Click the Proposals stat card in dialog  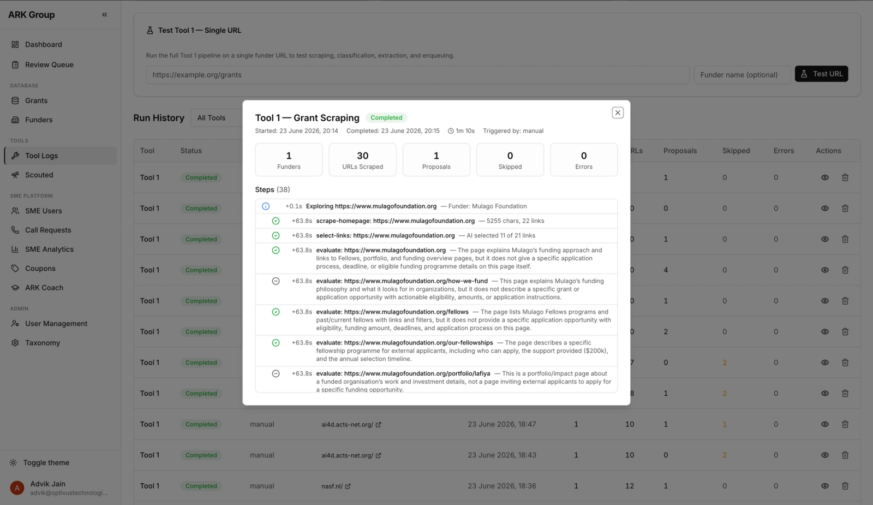[436, 160]
